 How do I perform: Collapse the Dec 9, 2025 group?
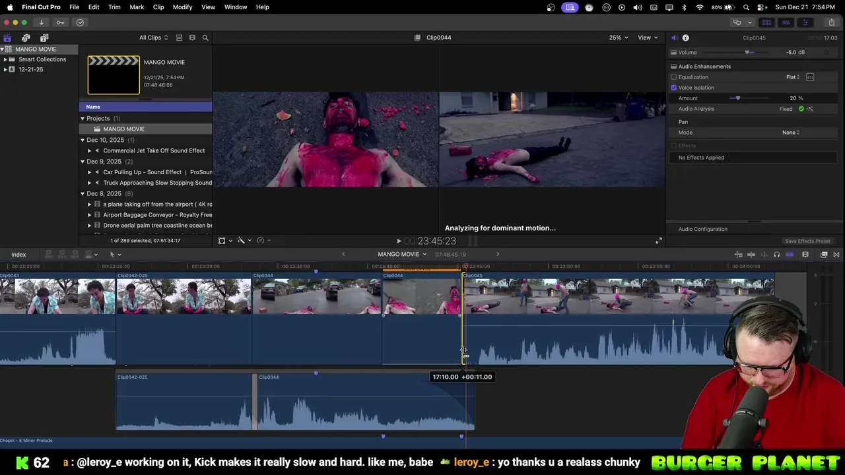(x=83, y=162)
